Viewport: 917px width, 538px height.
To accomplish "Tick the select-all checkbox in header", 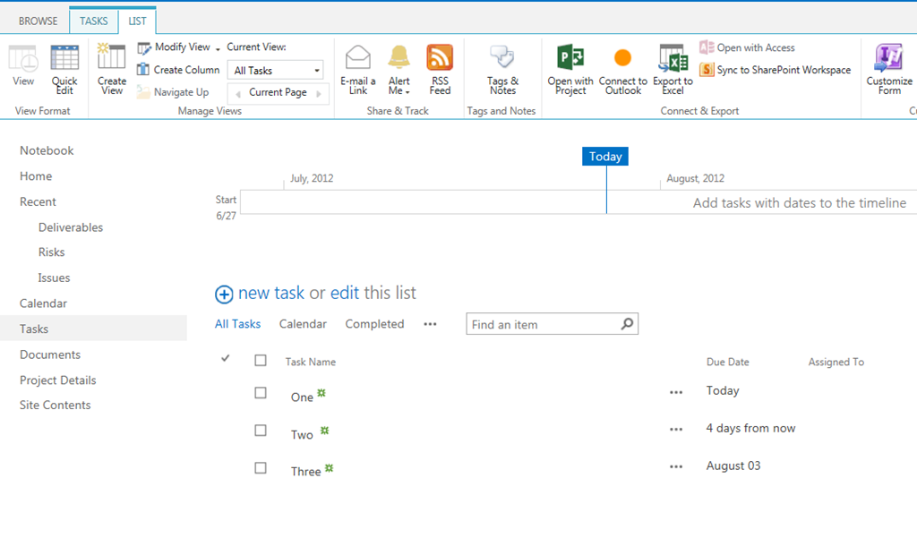I will point(261,361).
